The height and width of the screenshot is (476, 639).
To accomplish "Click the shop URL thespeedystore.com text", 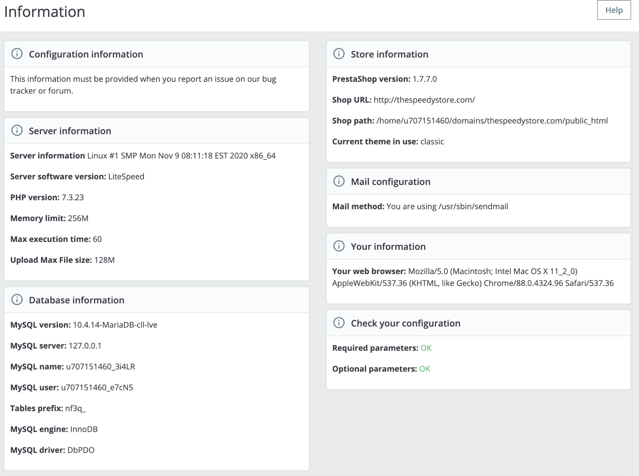I will pos(424,100).
